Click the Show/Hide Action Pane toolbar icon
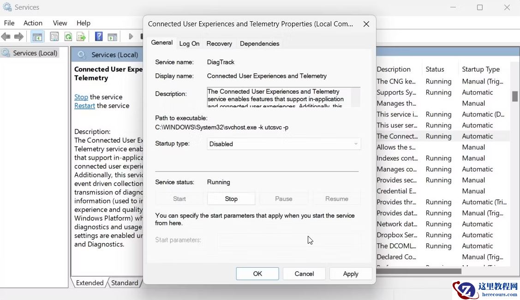 click(x=113, y=36)
